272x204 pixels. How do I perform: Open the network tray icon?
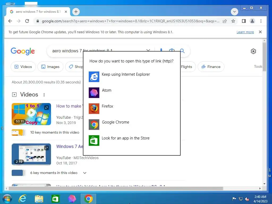click(x=241, y=199)
